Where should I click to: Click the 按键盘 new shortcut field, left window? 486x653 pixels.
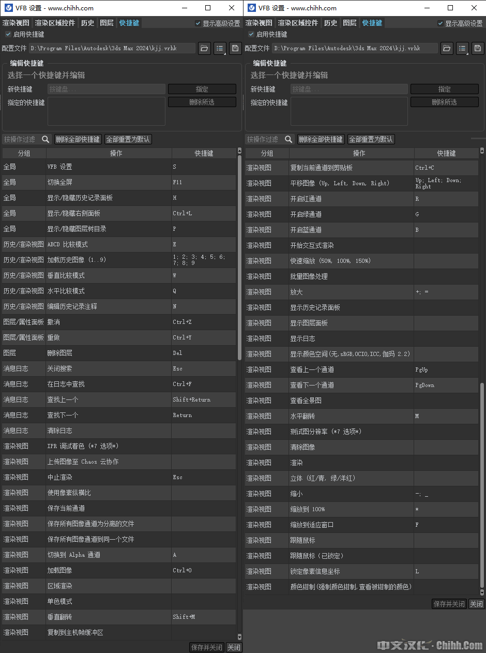tap(107, 89)
